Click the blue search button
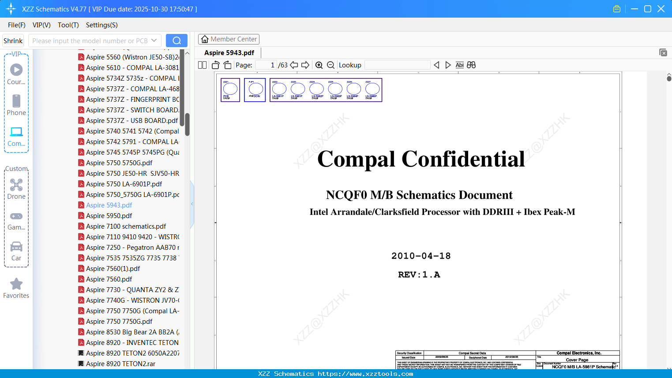The height and width of the screenshot is (378, 672). pos(176,41)
